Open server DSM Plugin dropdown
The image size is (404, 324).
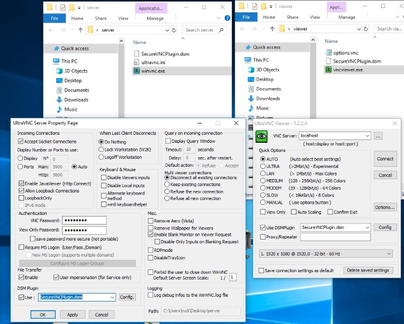click(x=112, y=297)
